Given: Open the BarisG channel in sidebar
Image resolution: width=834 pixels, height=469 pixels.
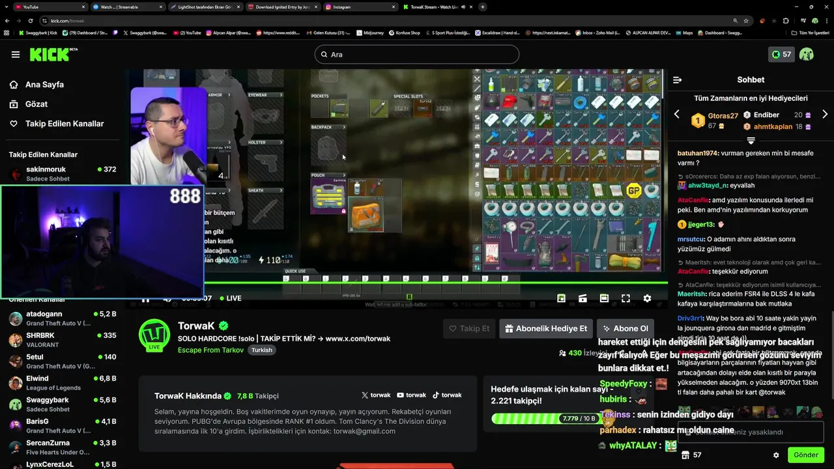Looking at the screenshot, I should [x=63, y=426].
